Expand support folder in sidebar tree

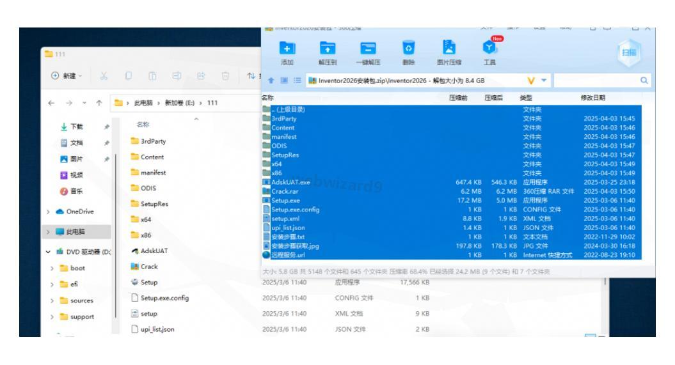click(52, 317)
